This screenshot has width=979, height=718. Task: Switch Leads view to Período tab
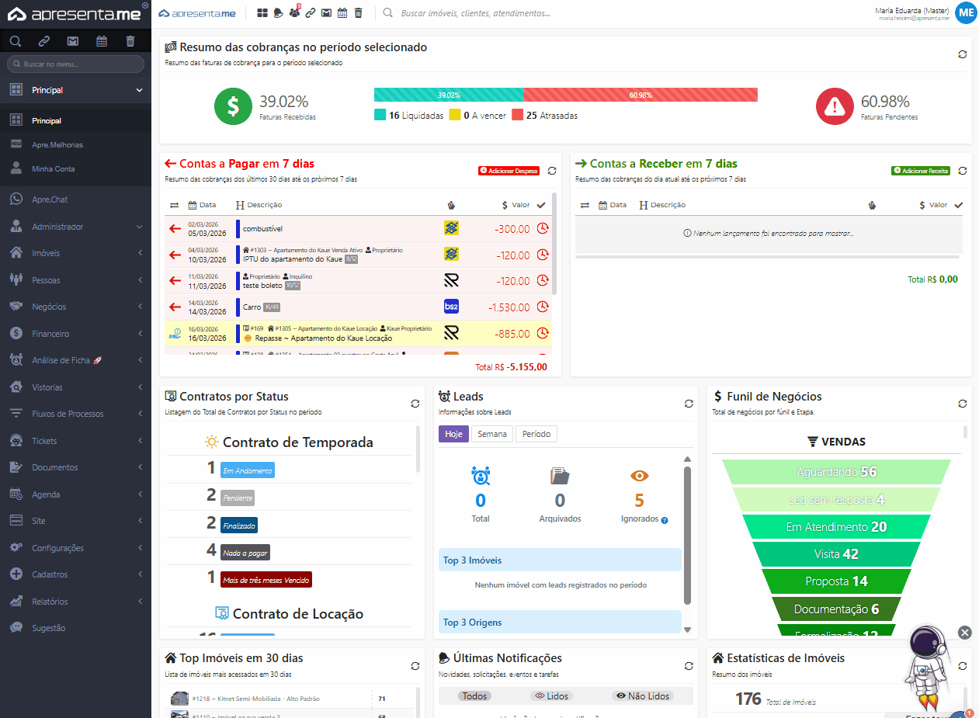(x=536, y=434)
